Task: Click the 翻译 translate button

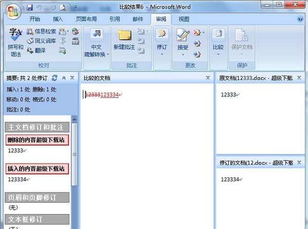Action: pos(36,50)
